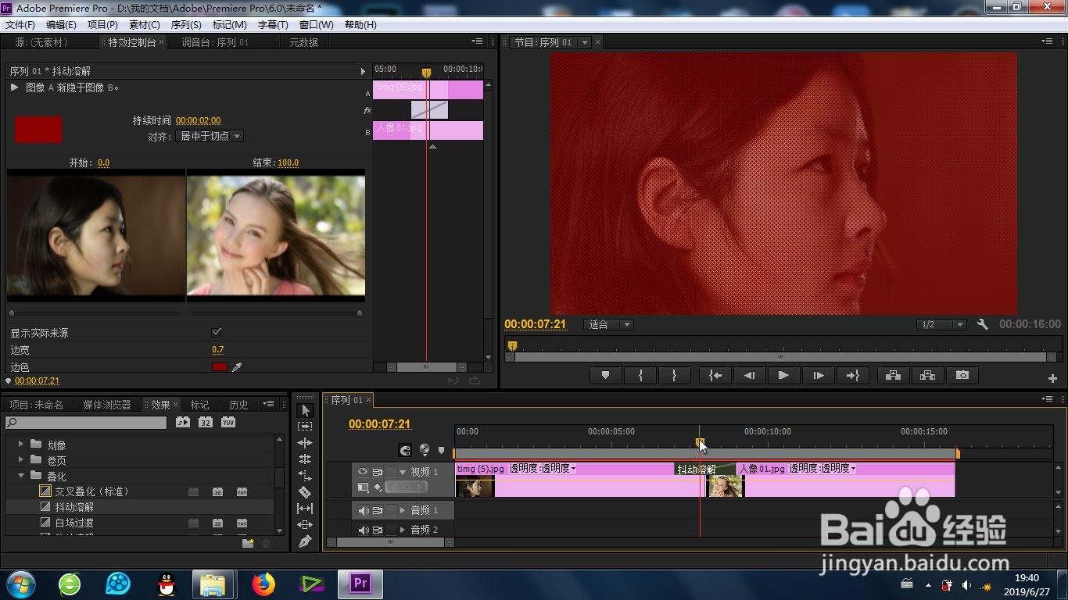This screenshot has height=600, width=1068.
Task: Select 白场过渡 transition
Action: click(74, 523)
